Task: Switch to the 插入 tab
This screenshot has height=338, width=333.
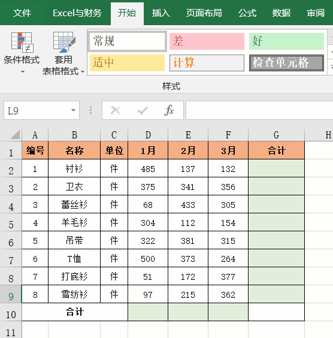Action: coord(161,13)
